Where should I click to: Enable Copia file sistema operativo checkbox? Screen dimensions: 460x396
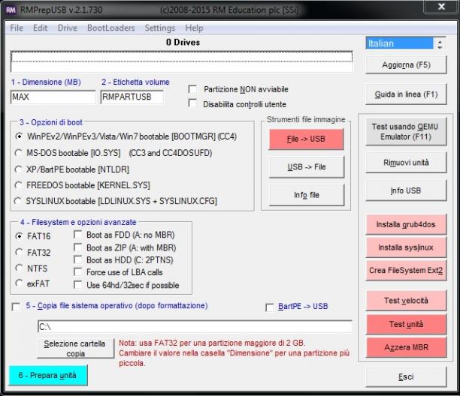pos(16,307)
